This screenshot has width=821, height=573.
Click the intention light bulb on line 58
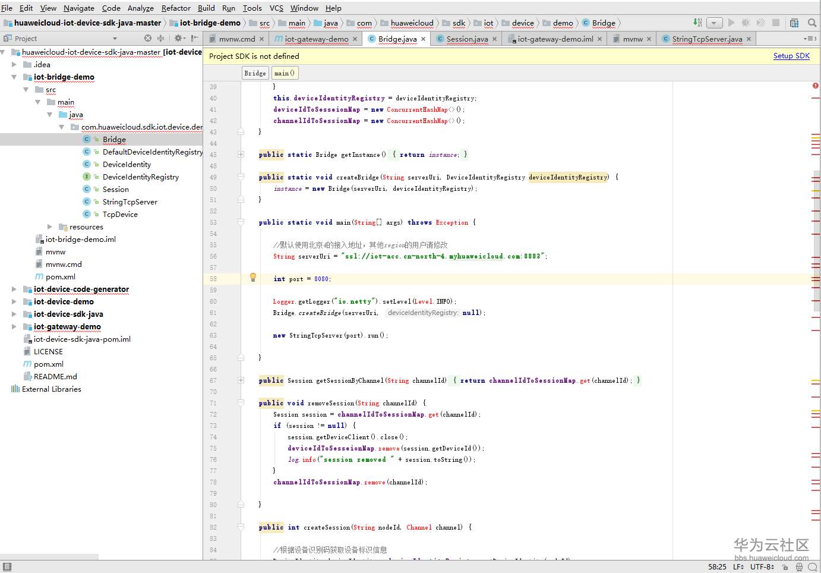click(253, 277)
